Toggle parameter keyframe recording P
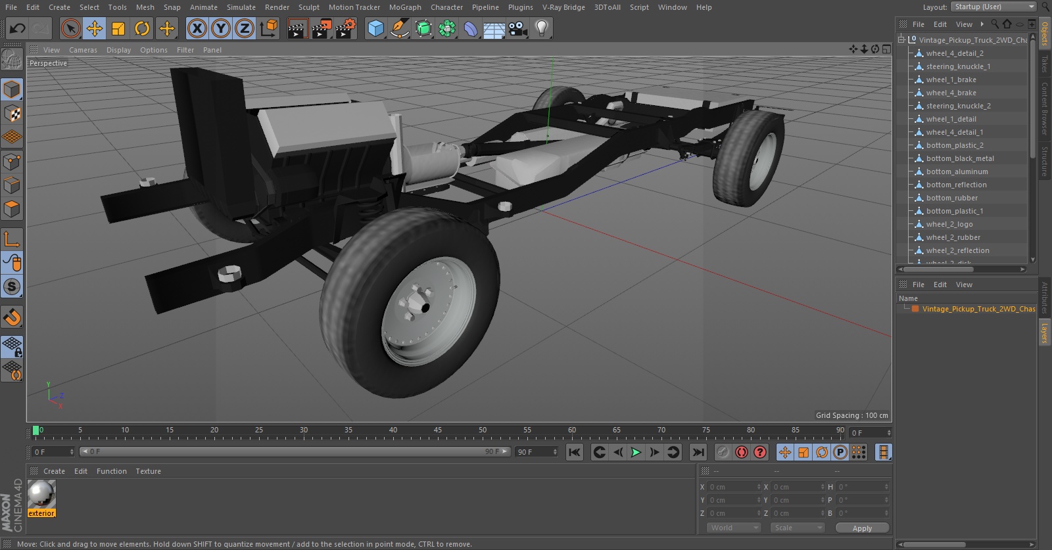 (840, 452)
